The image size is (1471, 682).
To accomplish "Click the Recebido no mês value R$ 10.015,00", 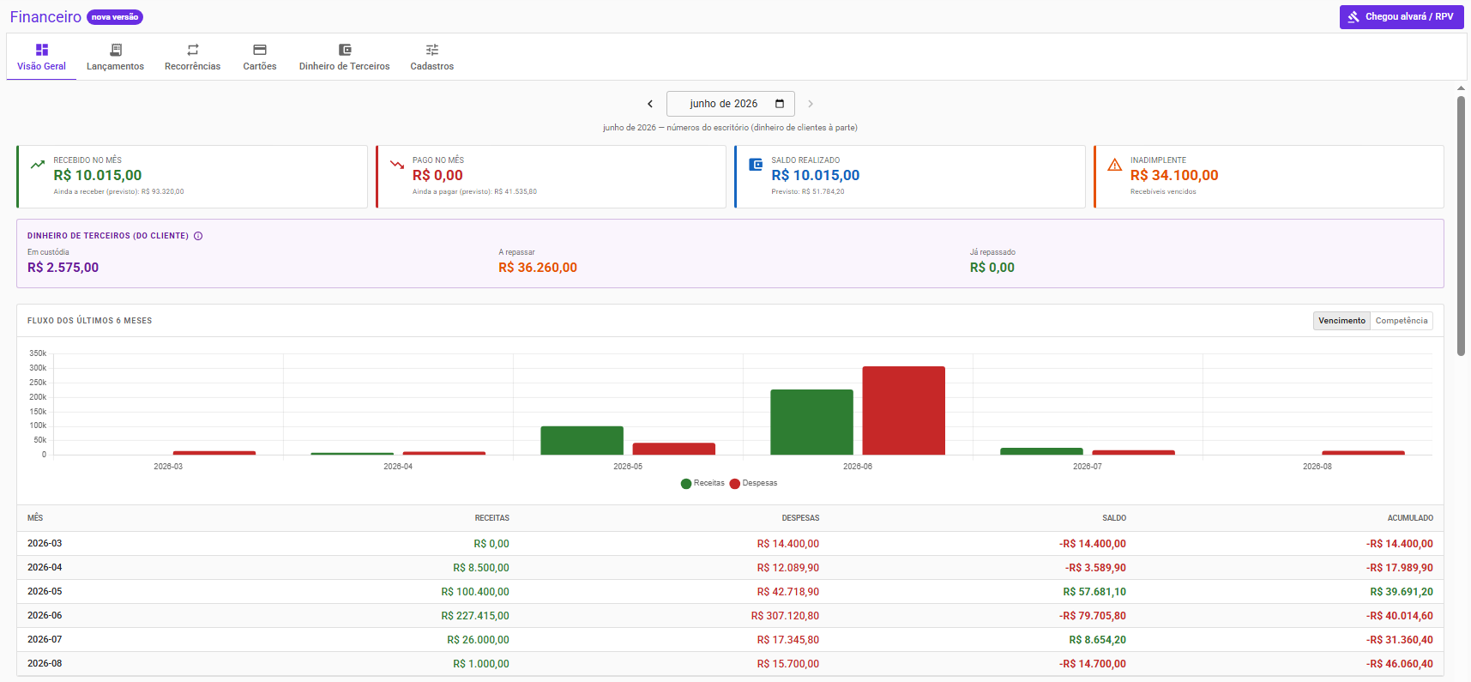I will 98,175.
